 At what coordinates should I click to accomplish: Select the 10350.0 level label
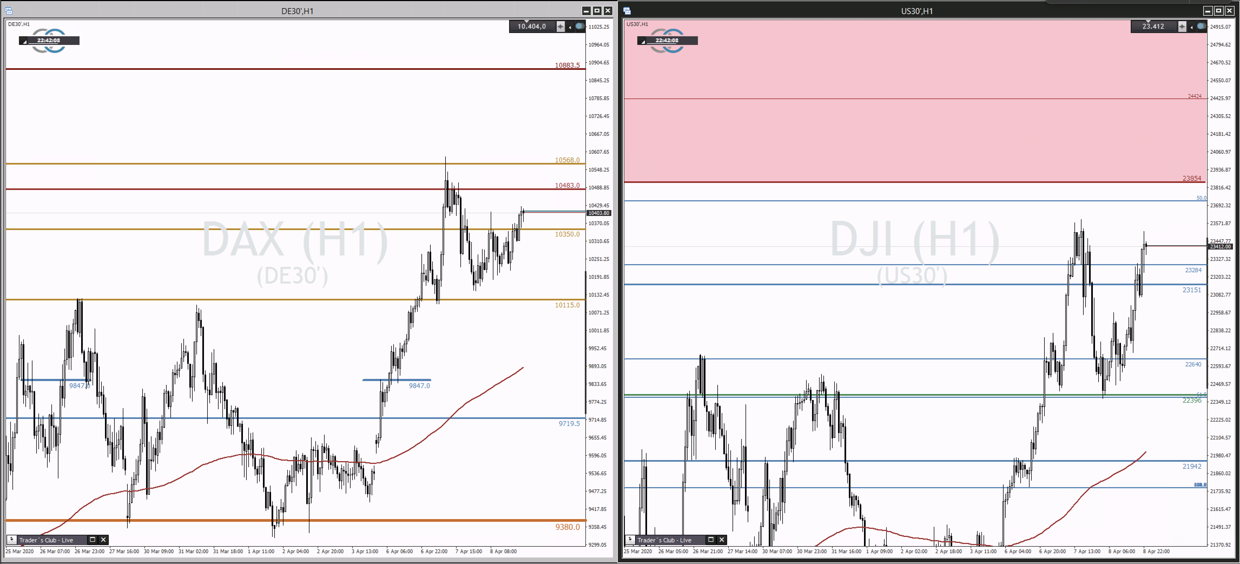(x=568, y=234)
